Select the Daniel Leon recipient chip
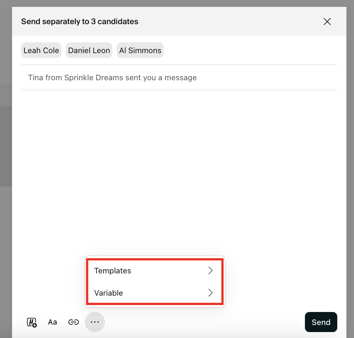The width and height of the screenshot is (354, 338). 89,51
